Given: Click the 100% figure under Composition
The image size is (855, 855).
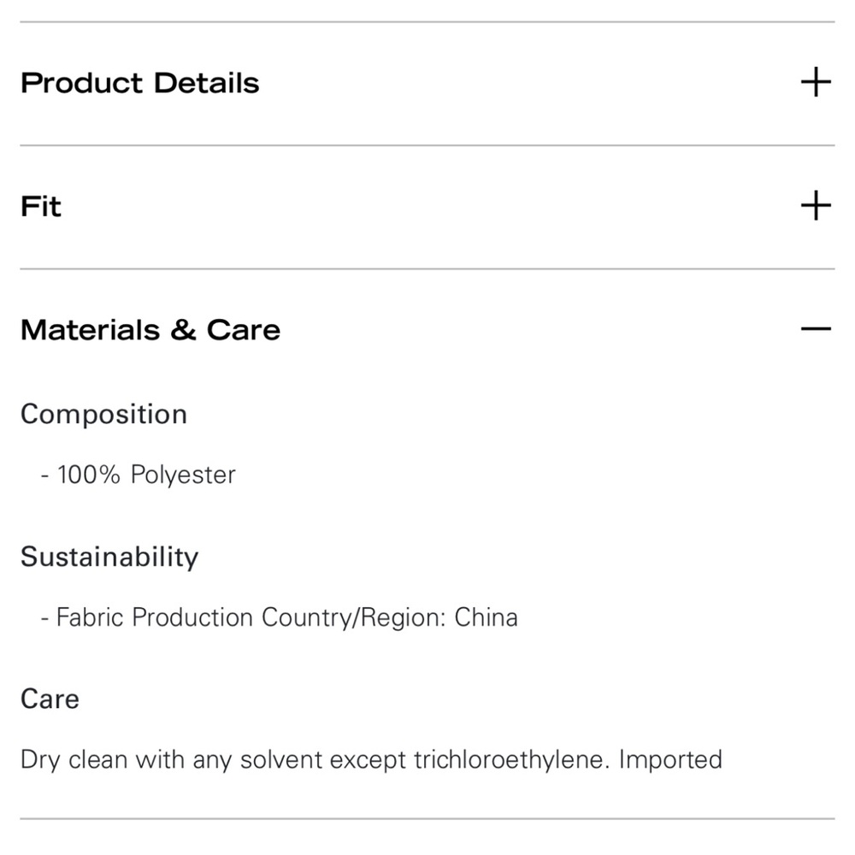Looking at the screenshot, I should tap(88, 475).
